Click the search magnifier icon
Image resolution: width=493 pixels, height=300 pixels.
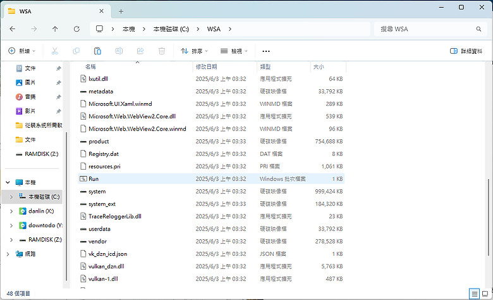pyautogui.click(x=478, y=29)
